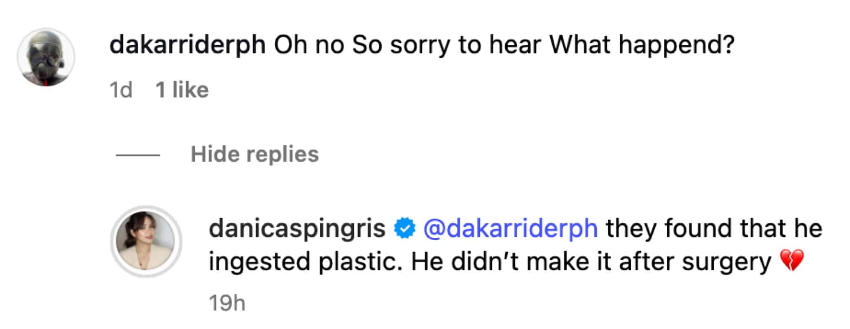Viewport: 850px width, 329px height.
Task: Visit the danicaspingris profile via username
Action: [x=297, y=229]
